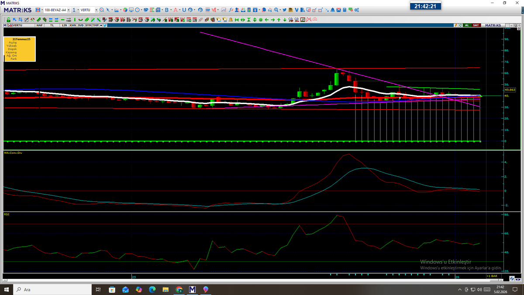Toggle the HAF button in chart header

click(x=39, y=25)
